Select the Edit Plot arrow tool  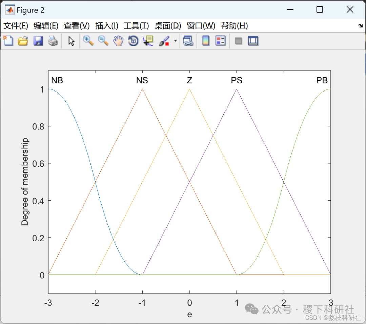click(71, 41)
